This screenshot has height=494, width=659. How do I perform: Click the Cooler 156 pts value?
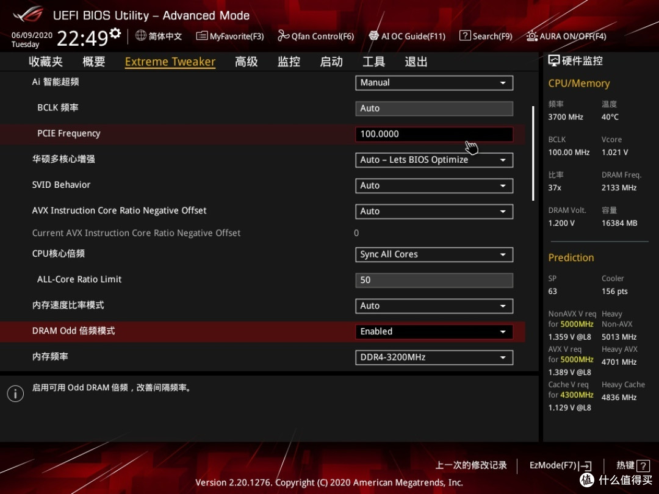(x=614, y=291)
